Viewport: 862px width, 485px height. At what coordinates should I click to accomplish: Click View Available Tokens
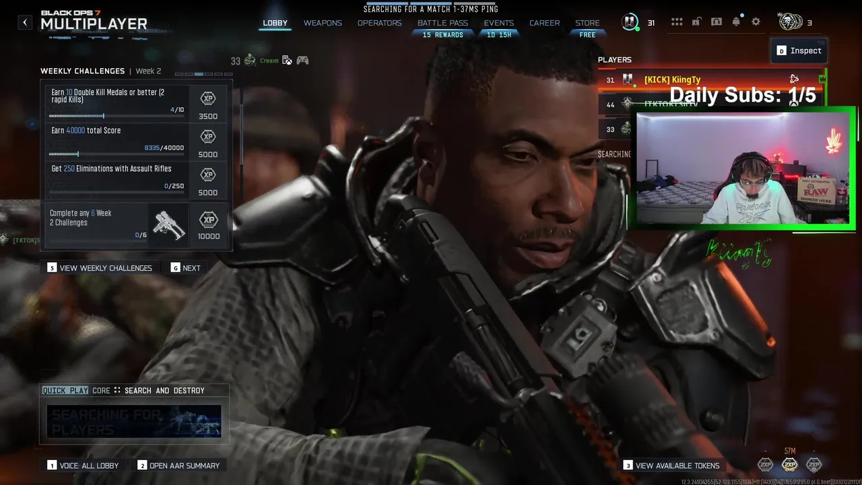[x=671, y=465]
